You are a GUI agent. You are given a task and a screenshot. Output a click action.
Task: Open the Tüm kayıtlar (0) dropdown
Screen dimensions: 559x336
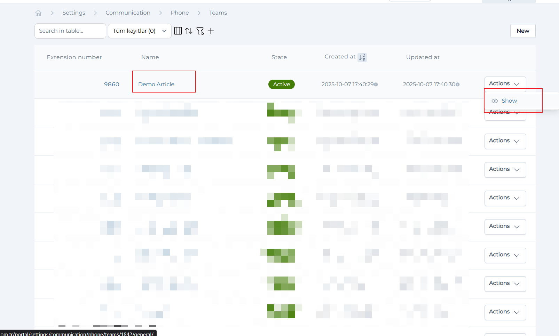tap(140, 31)
